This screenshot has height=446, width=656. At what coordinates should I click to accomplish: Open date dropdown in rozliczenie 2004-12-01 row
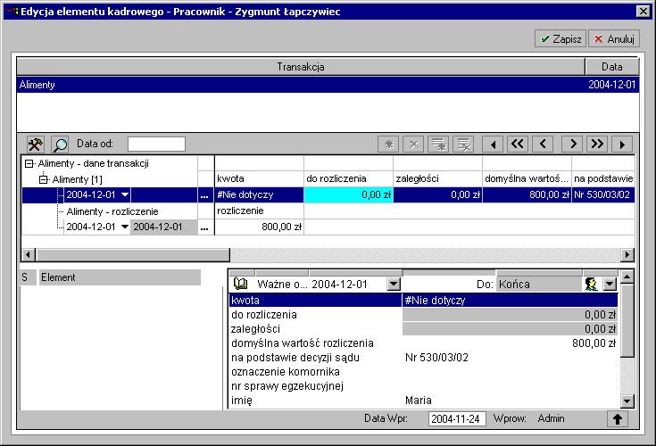point(125,227)
